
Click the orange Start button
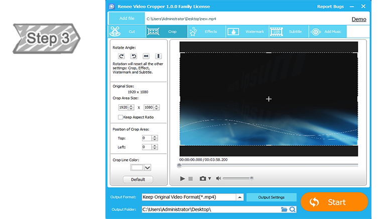[x=334, y=202]
